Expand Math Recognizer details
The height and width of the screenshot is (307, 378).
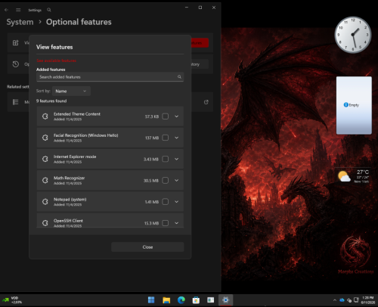pos(177,180)
